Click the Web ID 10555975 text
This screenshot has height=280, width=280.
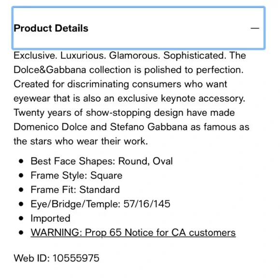(x=56, y=258)
